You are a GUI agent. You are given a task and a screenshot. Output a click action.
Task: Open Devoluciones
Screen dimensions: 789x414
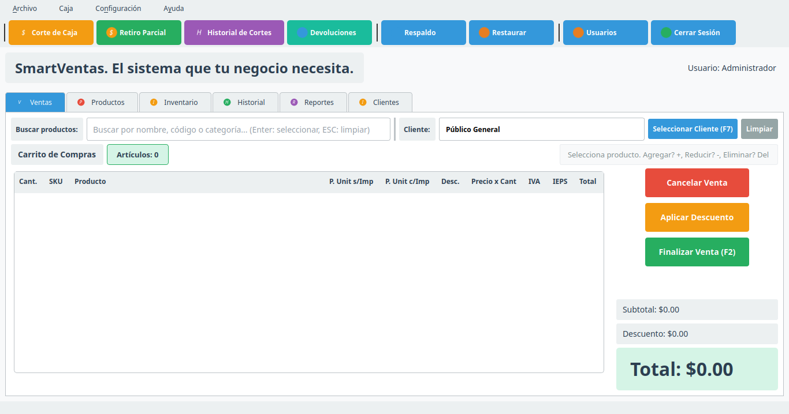click(329, 33)
